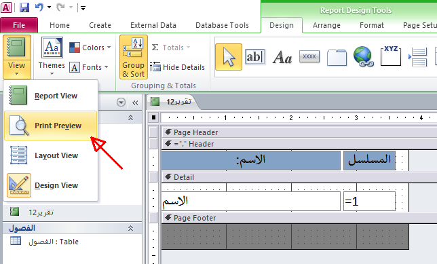
Task: Insert a Hyperlink control
Action: pyautogui.click(x=364, y=56)
